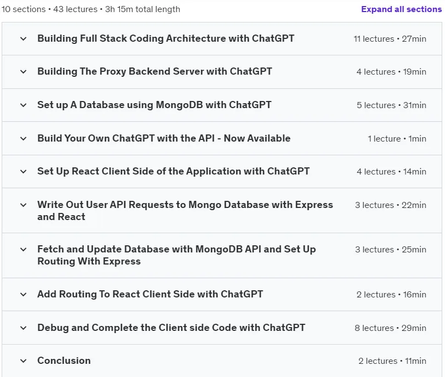
Task: Open the Conclusion section title
Action: tap(64, 361)
